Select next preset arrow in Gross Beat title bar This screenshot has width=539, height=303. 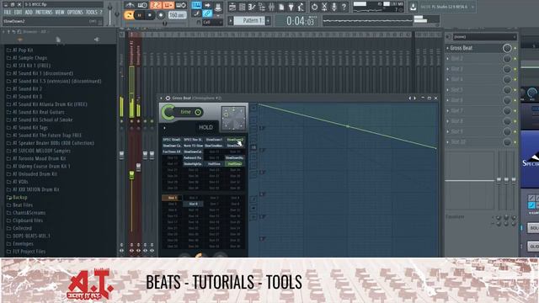[x=414, y=98]
